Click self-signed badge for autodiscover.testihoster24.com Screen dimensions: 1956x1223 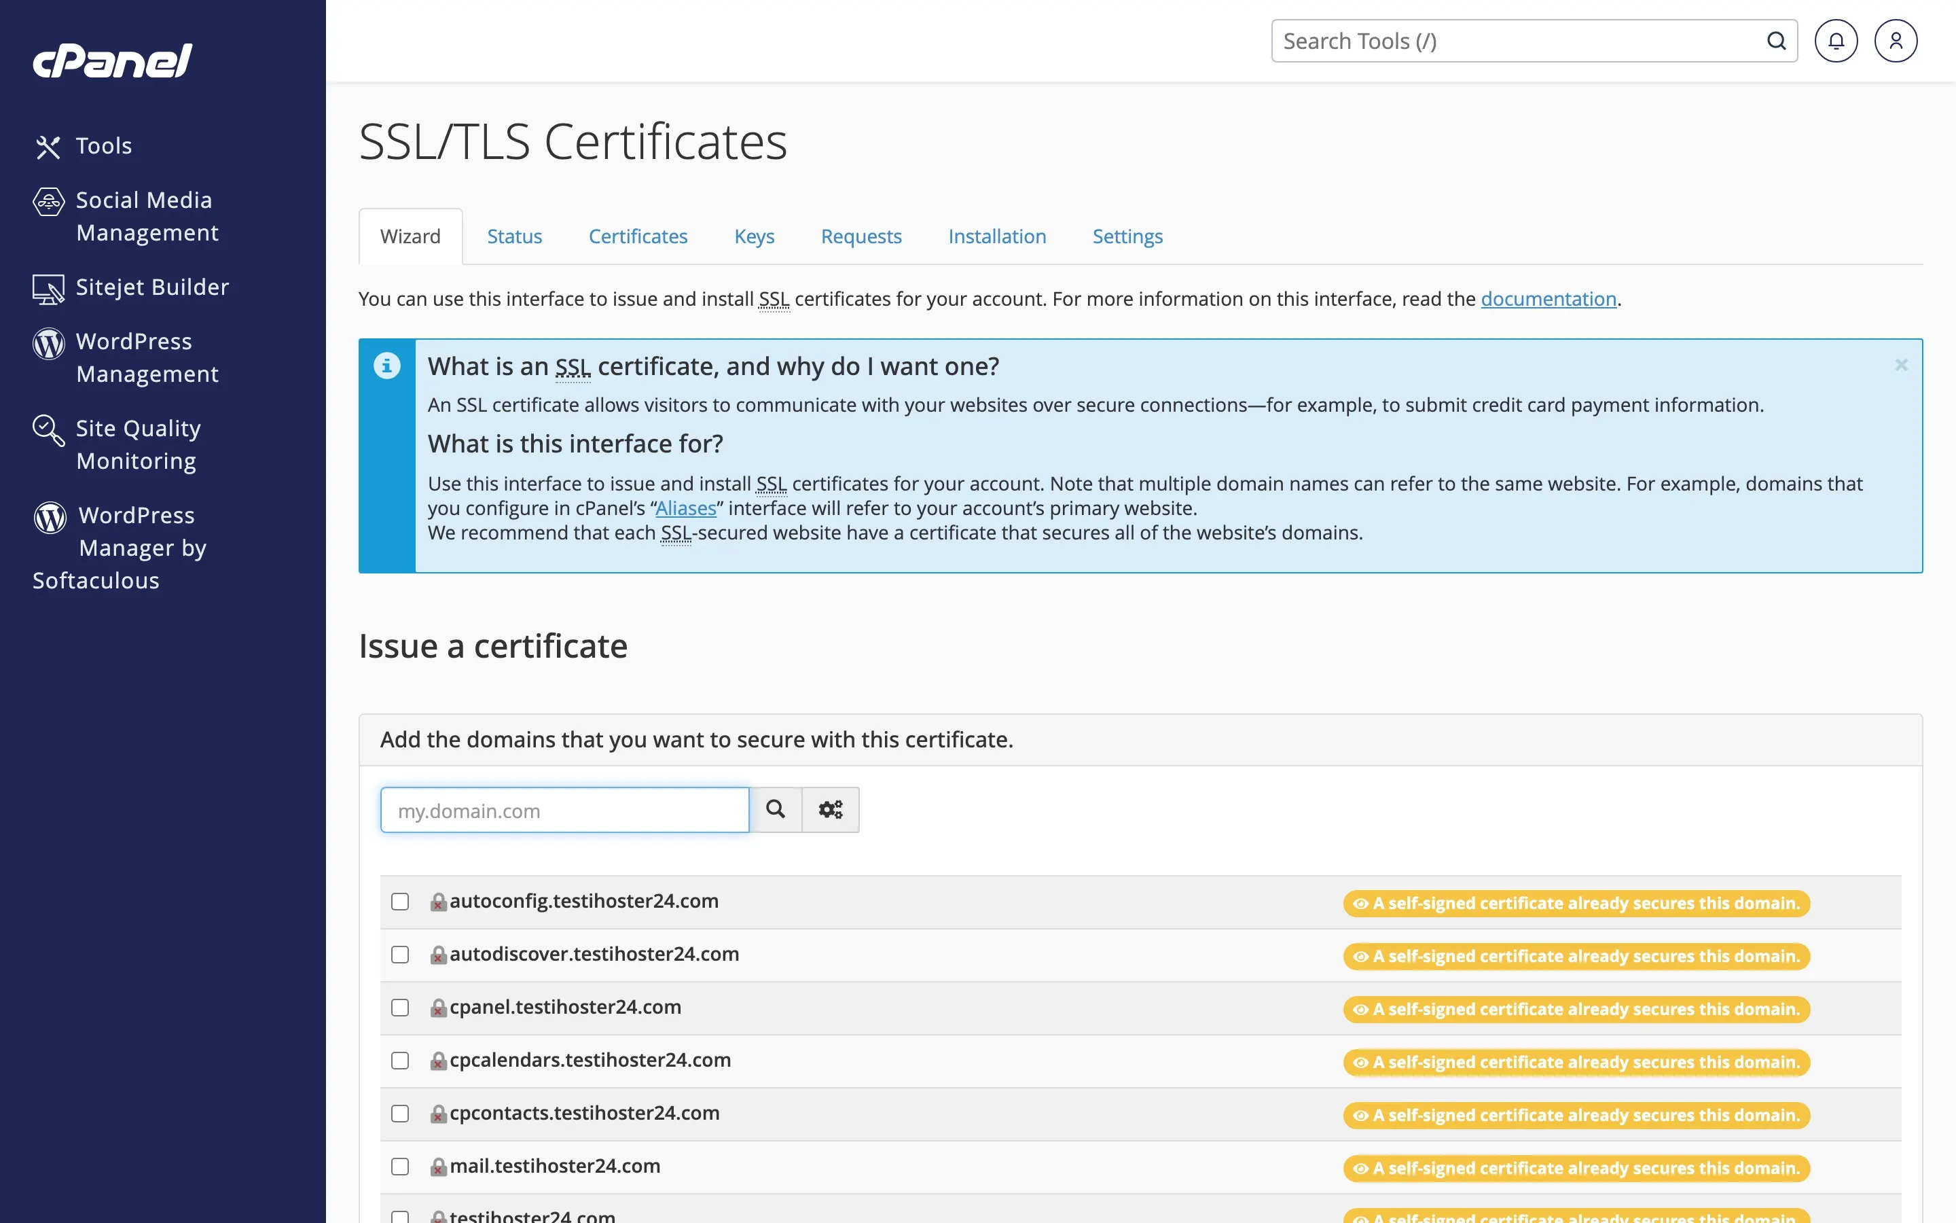pos(1576,956)
